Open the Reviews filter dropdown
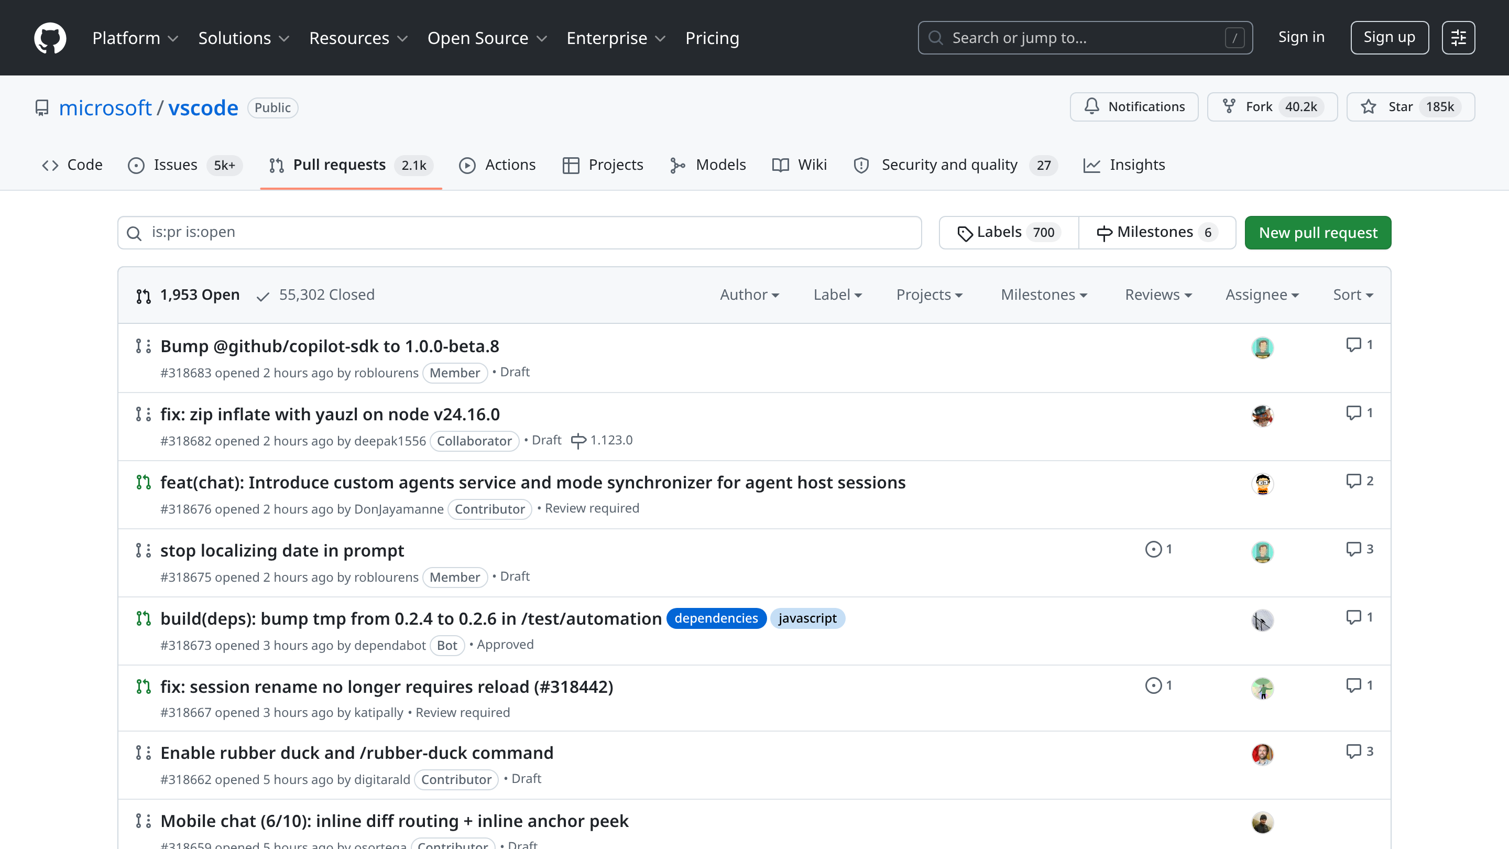 pyautogui.click(x=1158, y=295)
